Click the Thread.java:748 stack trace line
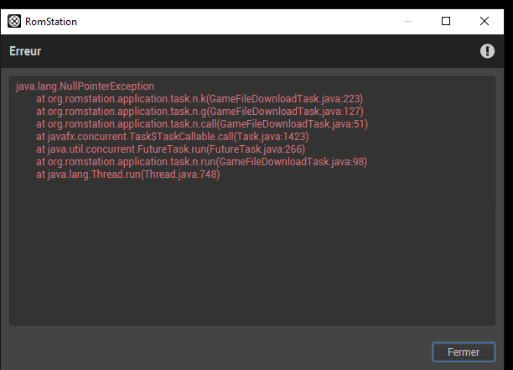This screenshot has width=513, height=370. tap(128, 175)
